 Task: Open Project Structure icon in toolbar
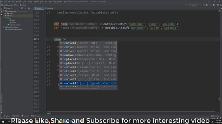pos(214,5)
